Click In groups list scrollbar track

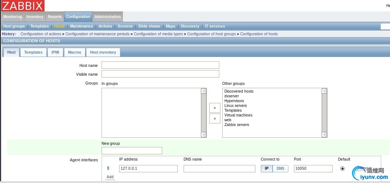tap(204, 113)
